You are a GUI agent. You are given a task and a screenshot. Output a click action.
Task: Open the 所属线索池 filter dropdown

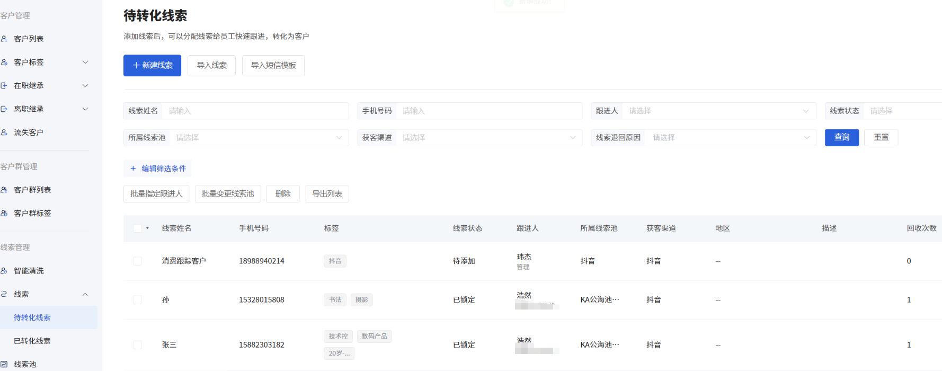pyautogui.click(x=236, y=138)
